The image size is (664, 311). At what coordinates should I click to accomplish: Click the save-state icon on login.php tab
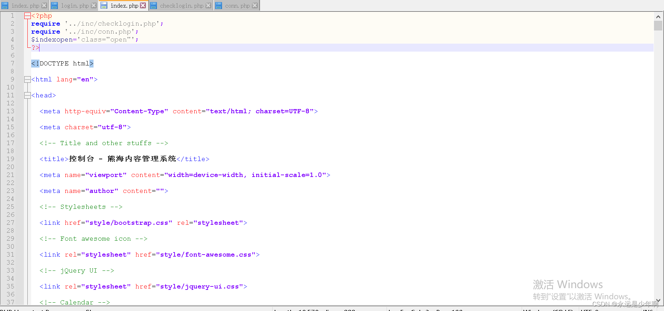(x=54, y=6)
